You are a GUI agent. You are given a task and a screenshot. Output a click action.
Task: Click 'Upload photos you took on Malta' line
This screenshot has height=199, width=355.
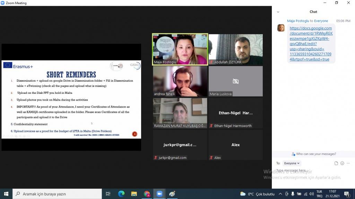coord(52,100)
